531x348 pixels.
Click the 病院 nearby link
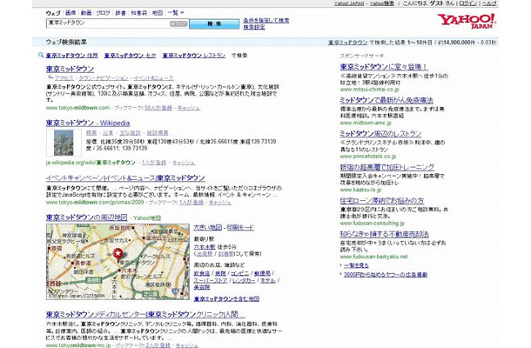220,273
